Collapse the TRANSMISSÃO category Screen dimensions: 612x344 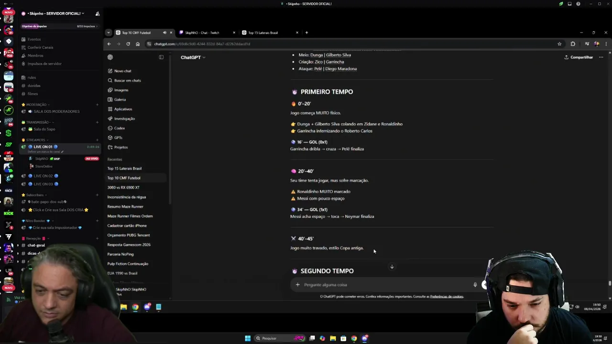coord(37,122)
